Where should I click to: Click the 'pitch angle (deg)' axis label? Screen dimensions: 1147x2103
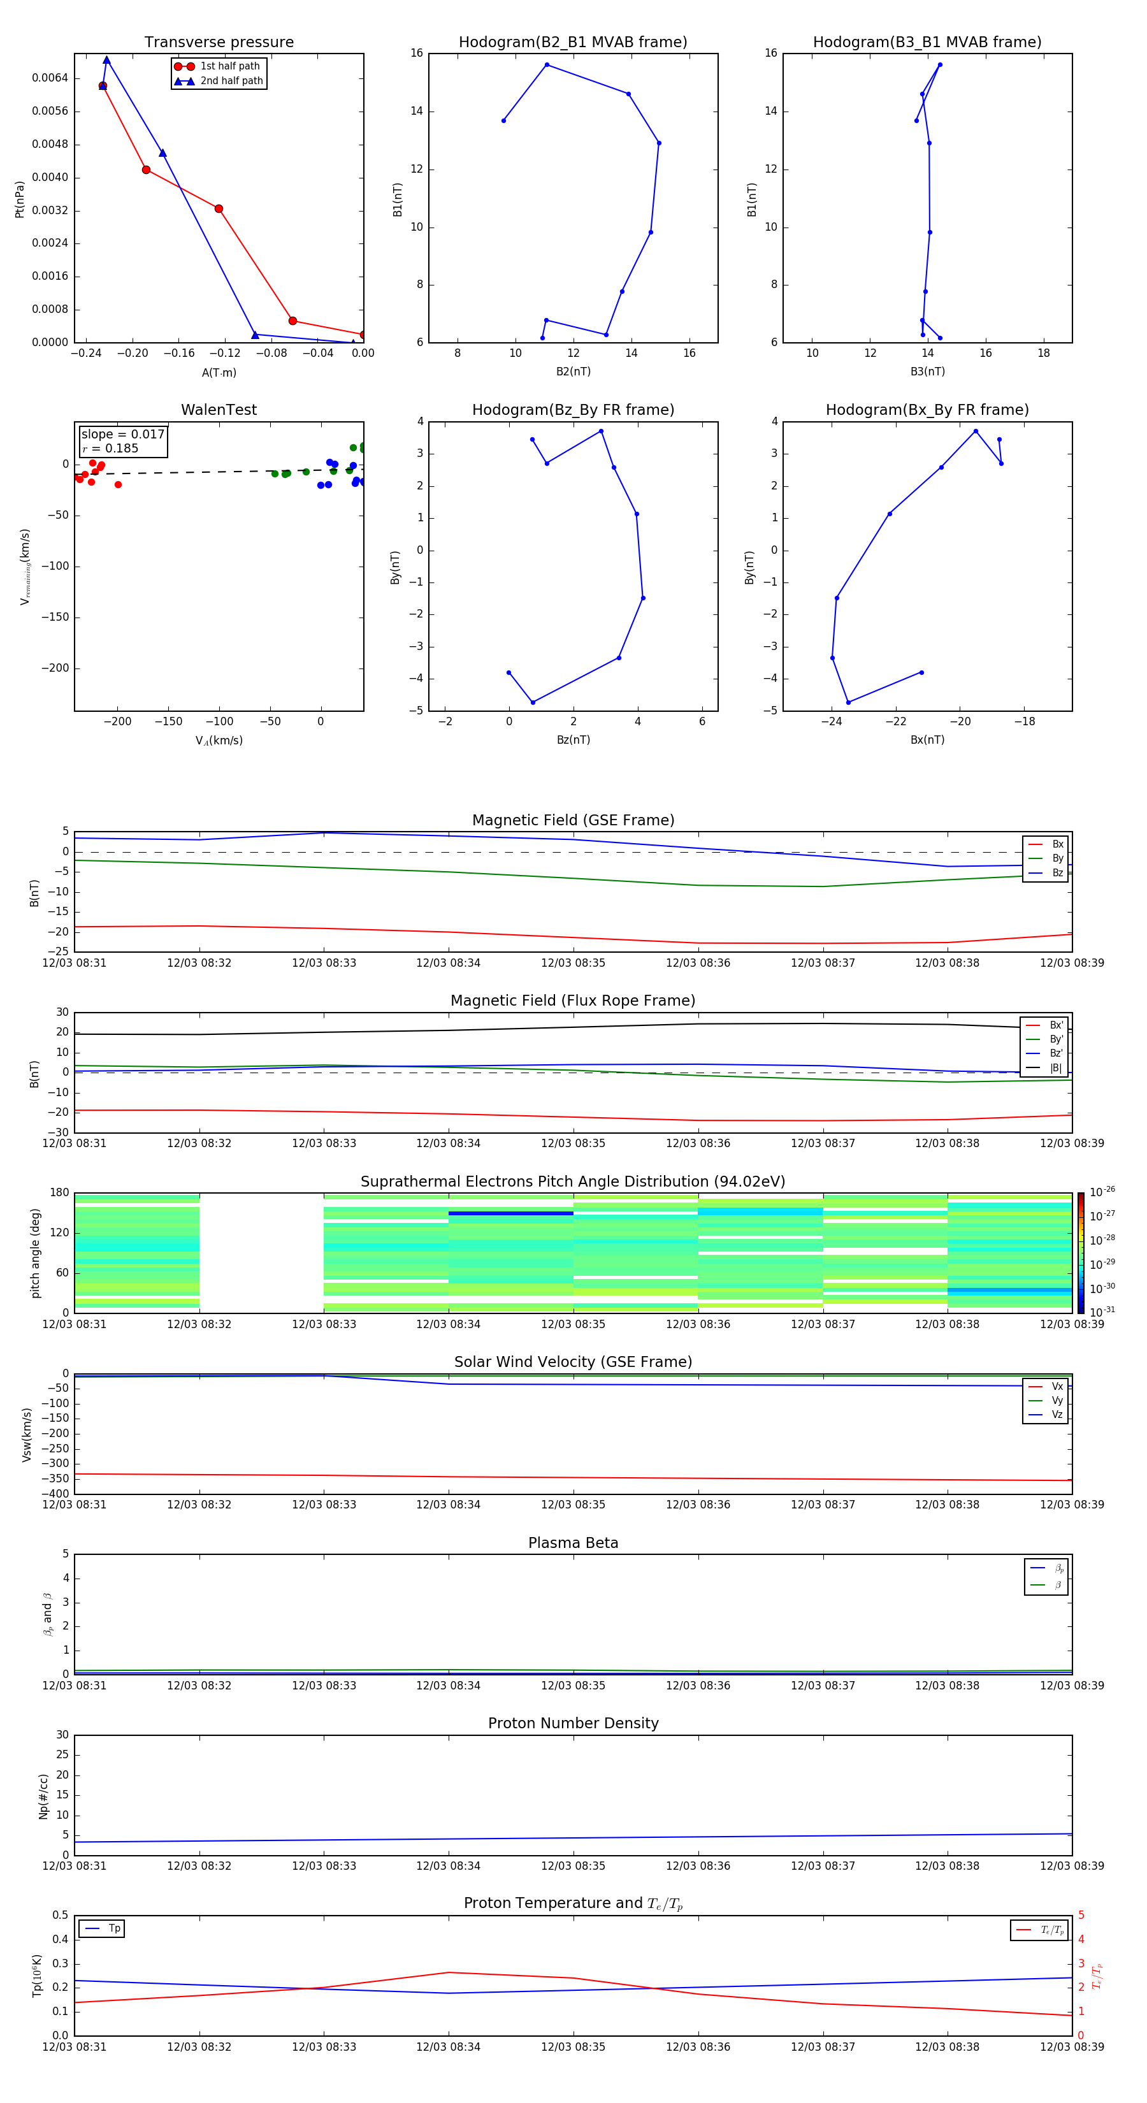35,1253
